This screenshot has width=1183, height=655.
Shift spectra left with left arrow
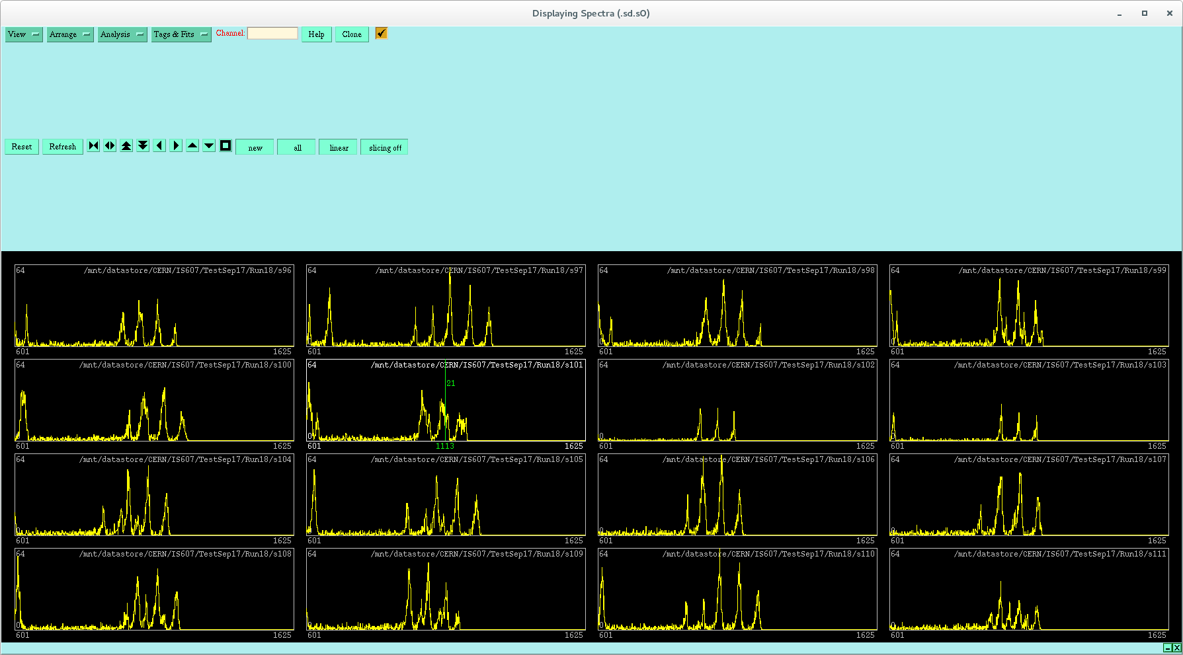159,146
